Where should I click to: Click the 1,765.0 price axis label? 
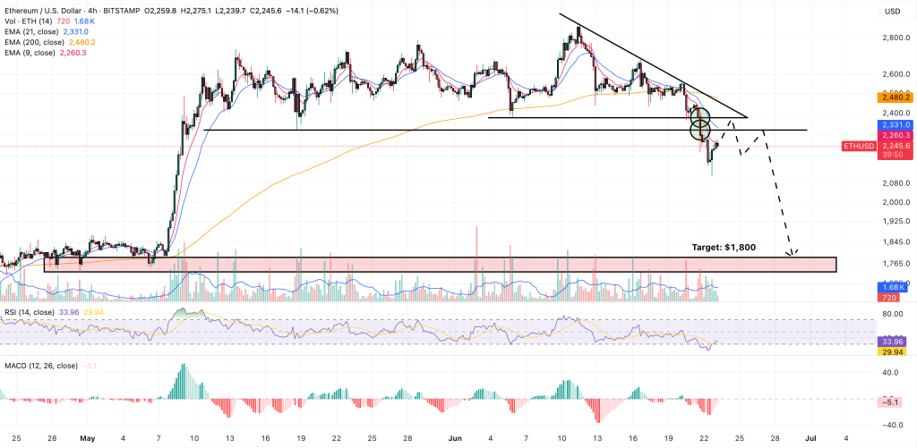[x=895, y=264]
